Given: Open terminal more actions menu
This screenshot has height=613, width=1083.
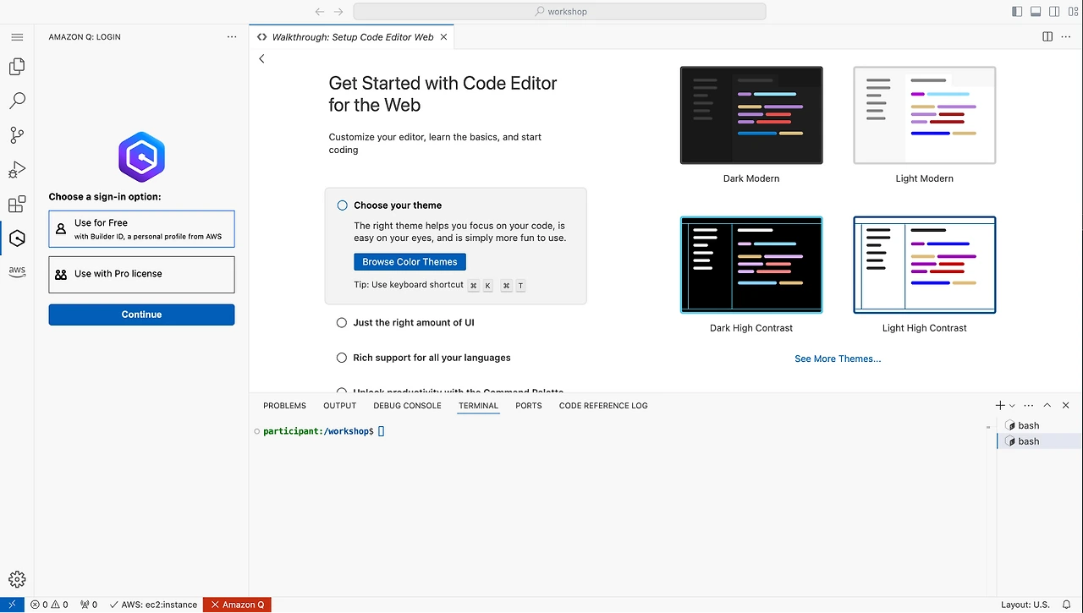Looking at the screenshot, I should pyautogui.click(x=1029, y=405).
